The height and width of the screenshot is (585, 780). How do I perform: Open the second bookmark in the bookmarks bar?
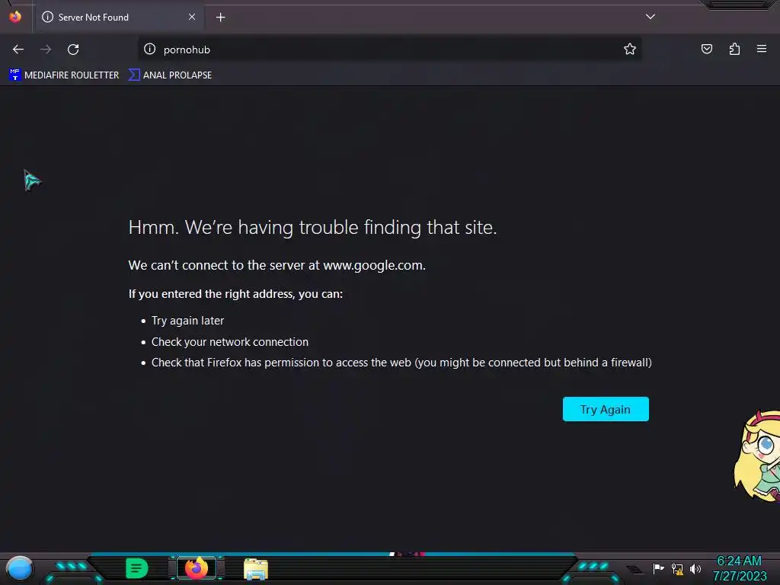(170, 75)
